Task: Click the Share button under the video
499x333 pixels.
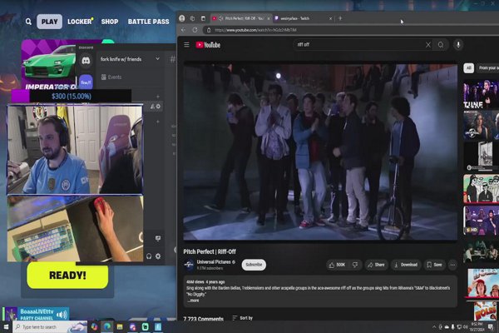Action: [376, 265]
